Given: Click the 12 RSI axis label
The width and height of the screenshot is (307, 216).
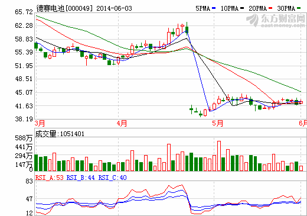Looking at the screenshot, I should pyautogui.click(x=30, y=213).
